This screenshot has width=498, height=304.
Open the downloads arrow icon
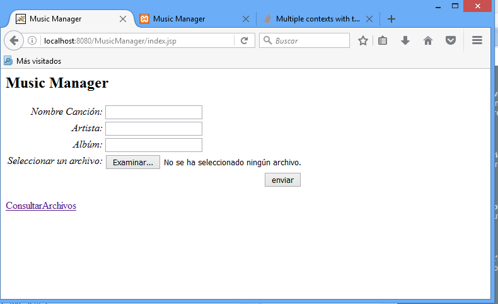pyautogui.click(x=405, y=41)
